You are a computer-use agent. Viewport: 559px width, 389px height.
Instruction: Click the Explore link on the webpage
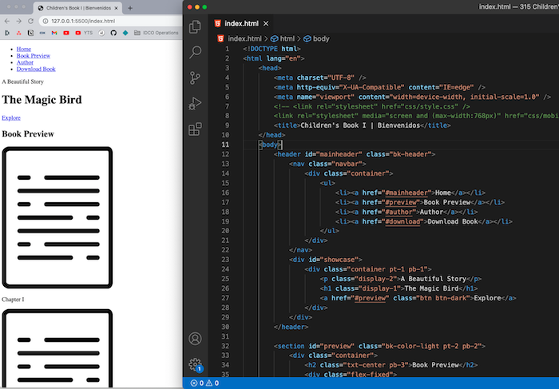click(11, 117)
